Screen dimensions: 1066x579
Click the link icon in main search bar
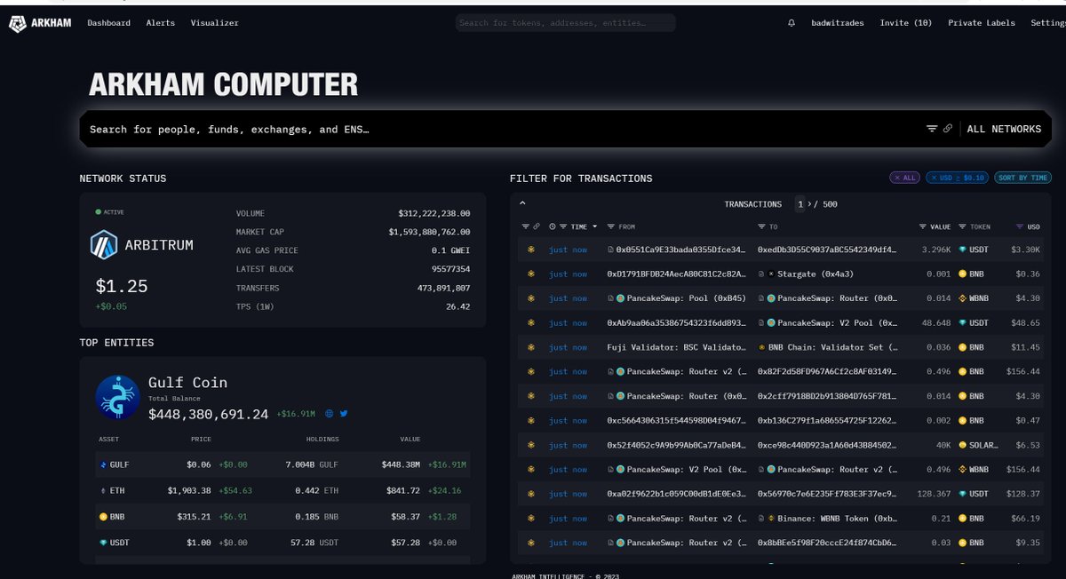click(948, 129)
